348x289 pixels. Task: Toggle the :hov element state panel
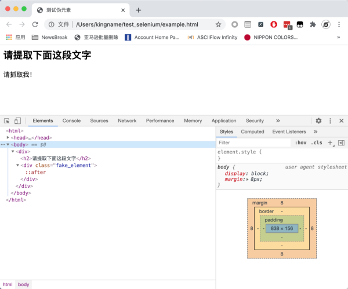(300, 142)
